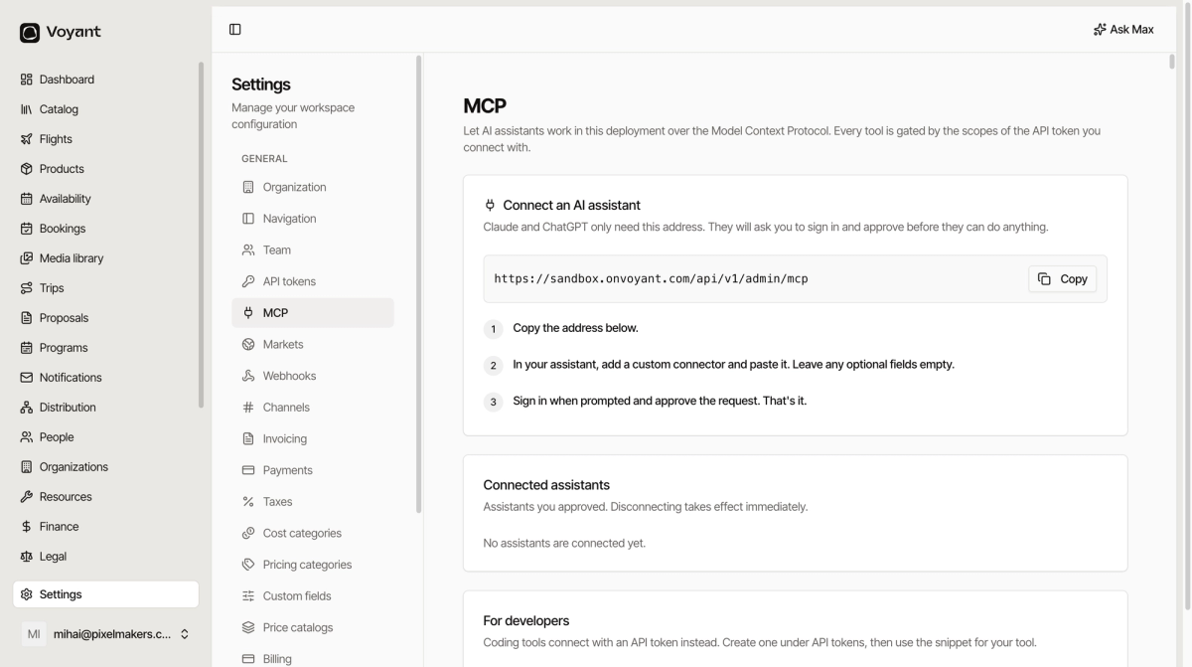Open Custom fields settings
This screenshot has width=1192, height=667.
click(x=313, y=596)
